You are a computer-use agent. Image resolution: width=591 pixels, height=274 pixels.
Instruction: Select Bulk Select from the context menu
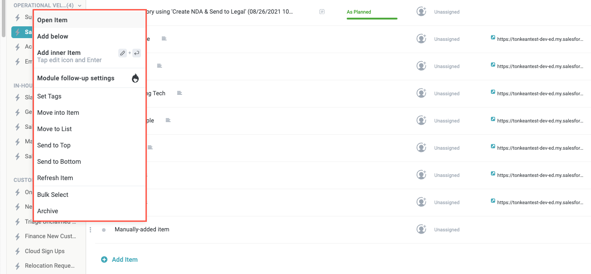53,195
